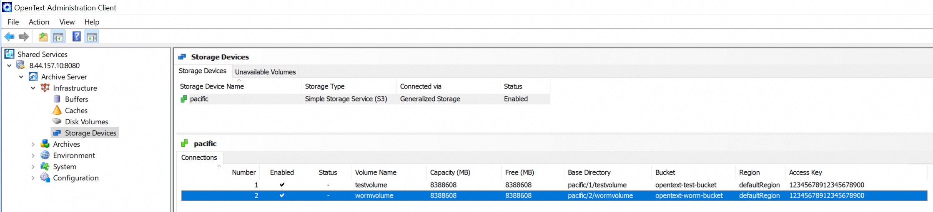Click the Archive Server node icon

33,76
